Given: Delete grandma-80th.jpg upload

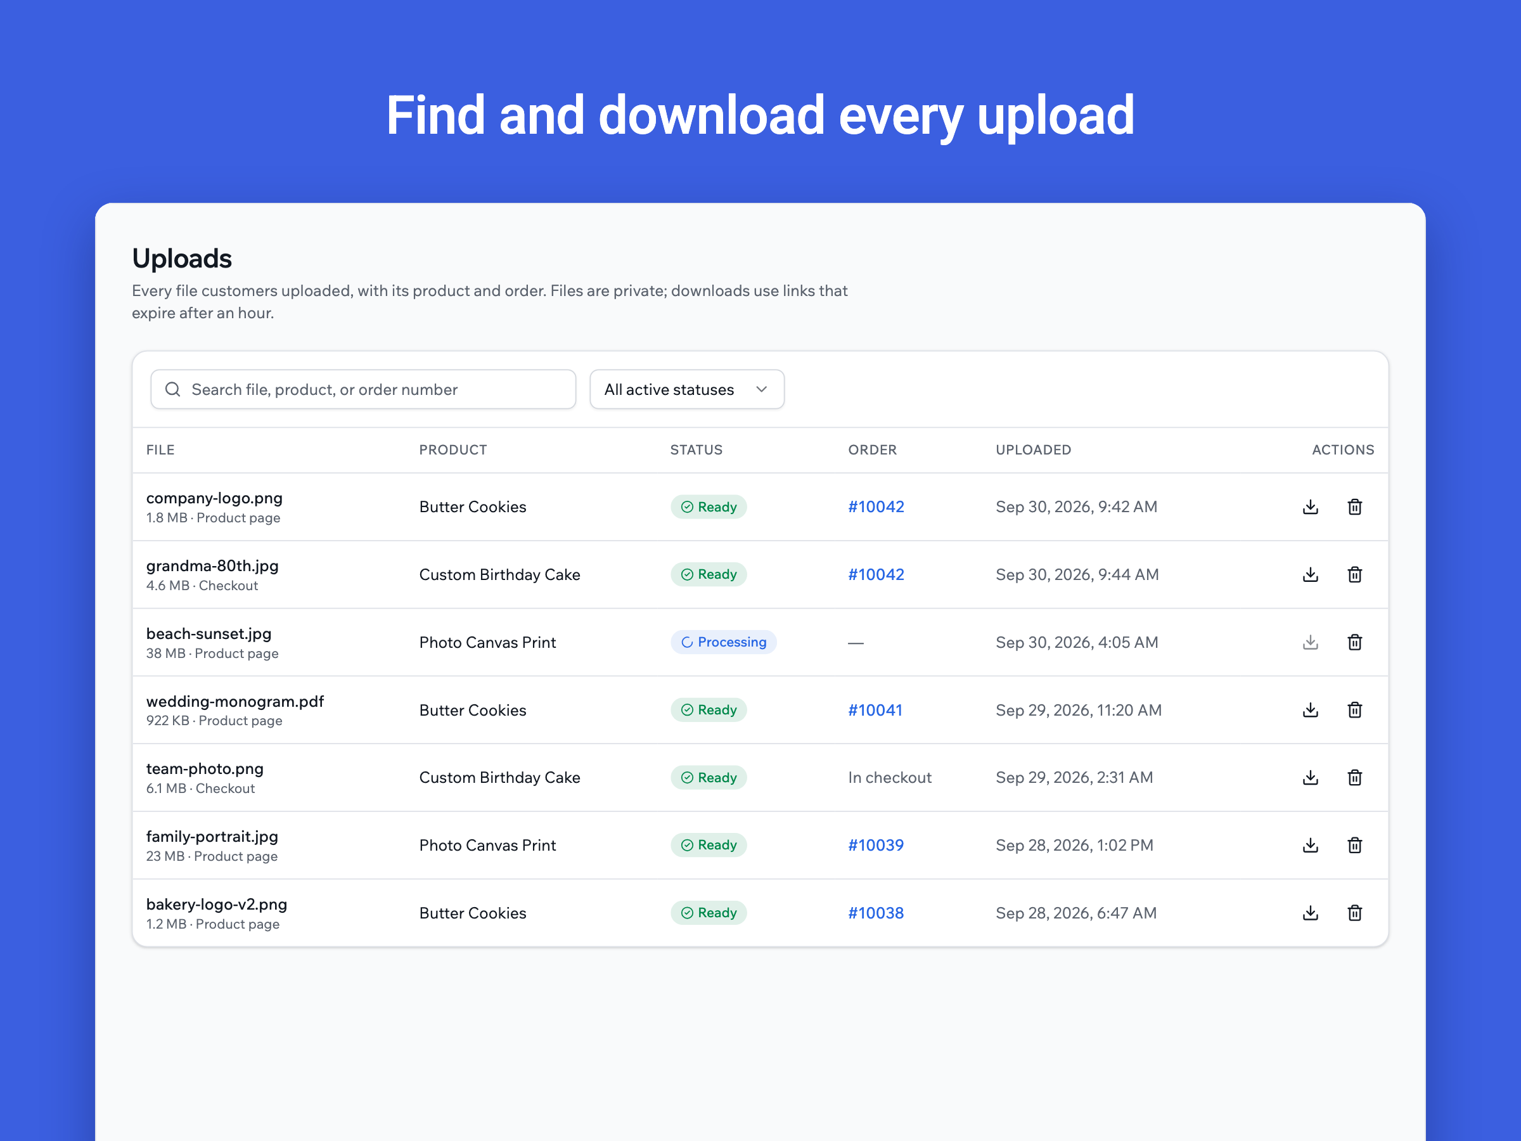Looking at the screenshot, I should point(1354,574).
